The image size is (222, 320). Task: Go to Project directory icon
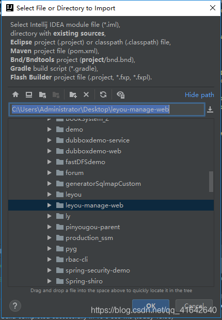[x=42, y=94]
